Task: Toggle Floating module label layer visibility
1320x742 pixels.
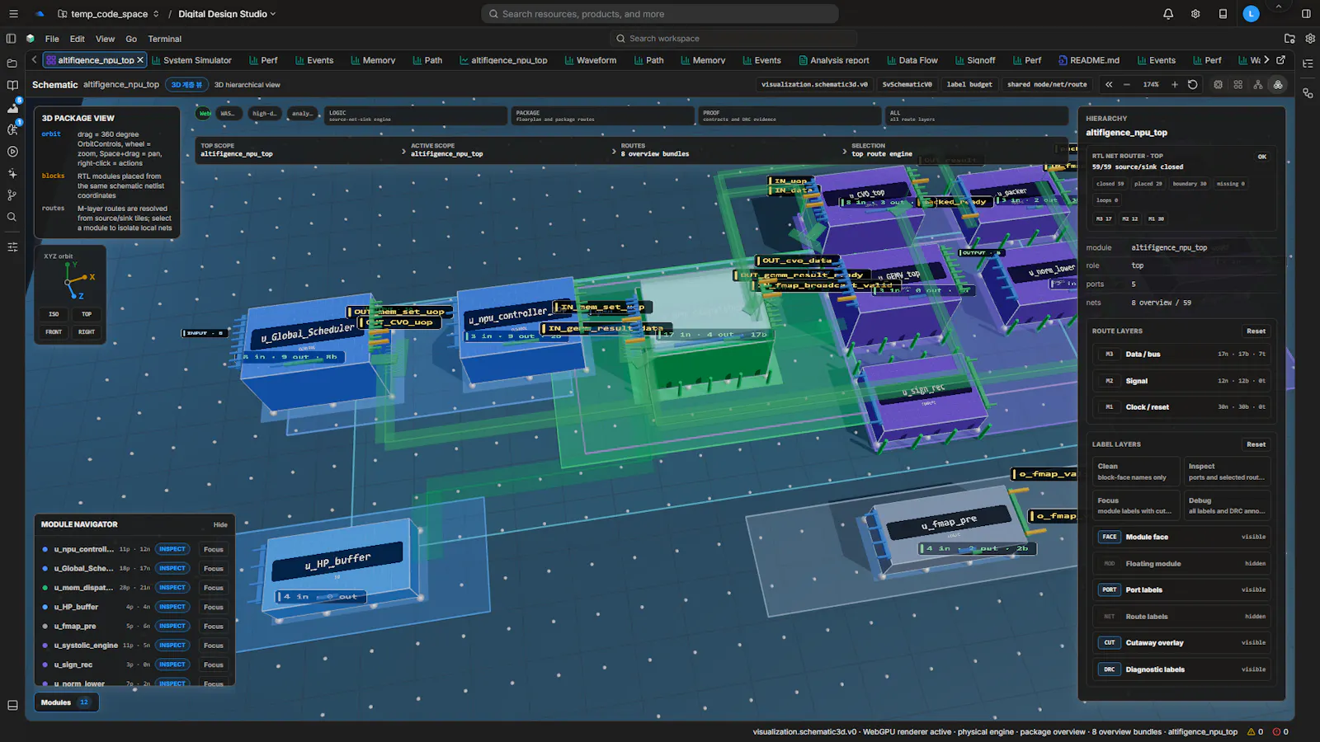Action: (x=1183, y=564)
